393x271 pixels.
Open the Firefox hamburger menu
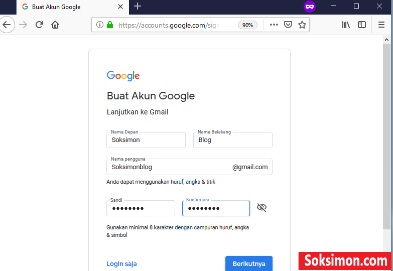(381, 25)
